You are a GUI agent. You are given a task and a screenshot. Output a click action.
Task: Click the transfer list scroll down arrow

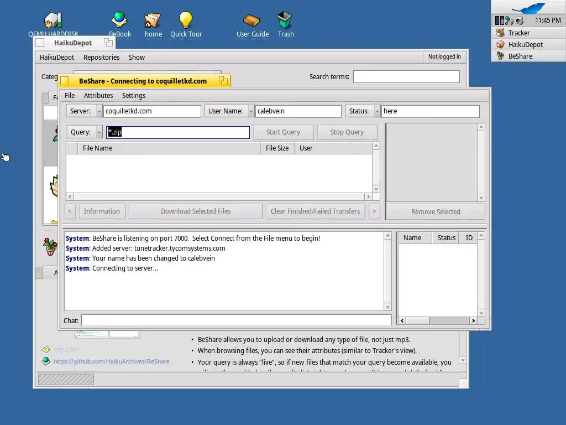point(481,198)
